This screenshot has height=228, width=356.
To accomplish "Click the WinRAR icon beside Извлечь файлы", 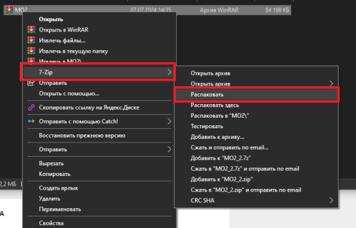I will point(32,40).
